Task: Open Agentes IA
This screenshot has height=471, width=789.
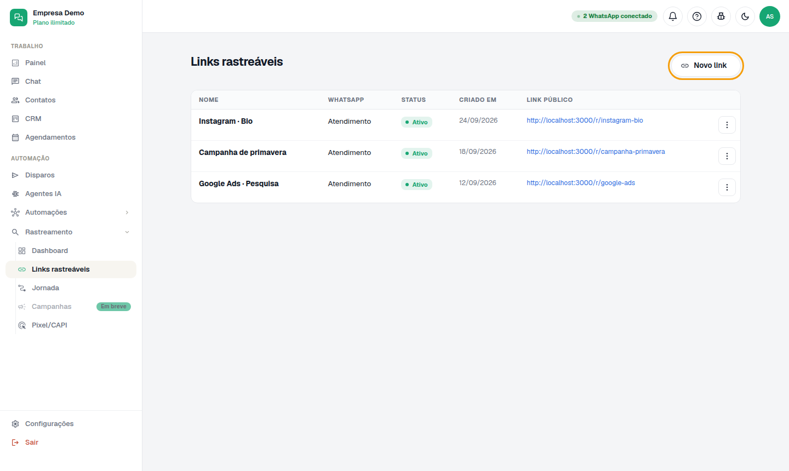Action: click(x=71, y=194)
